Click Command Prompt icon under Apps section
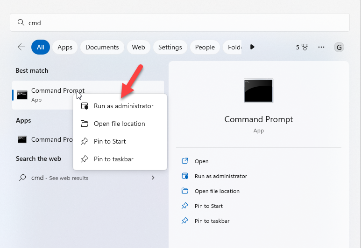This screenshot has height=248, width=361. pyautogui.click(x=22, y=139)
